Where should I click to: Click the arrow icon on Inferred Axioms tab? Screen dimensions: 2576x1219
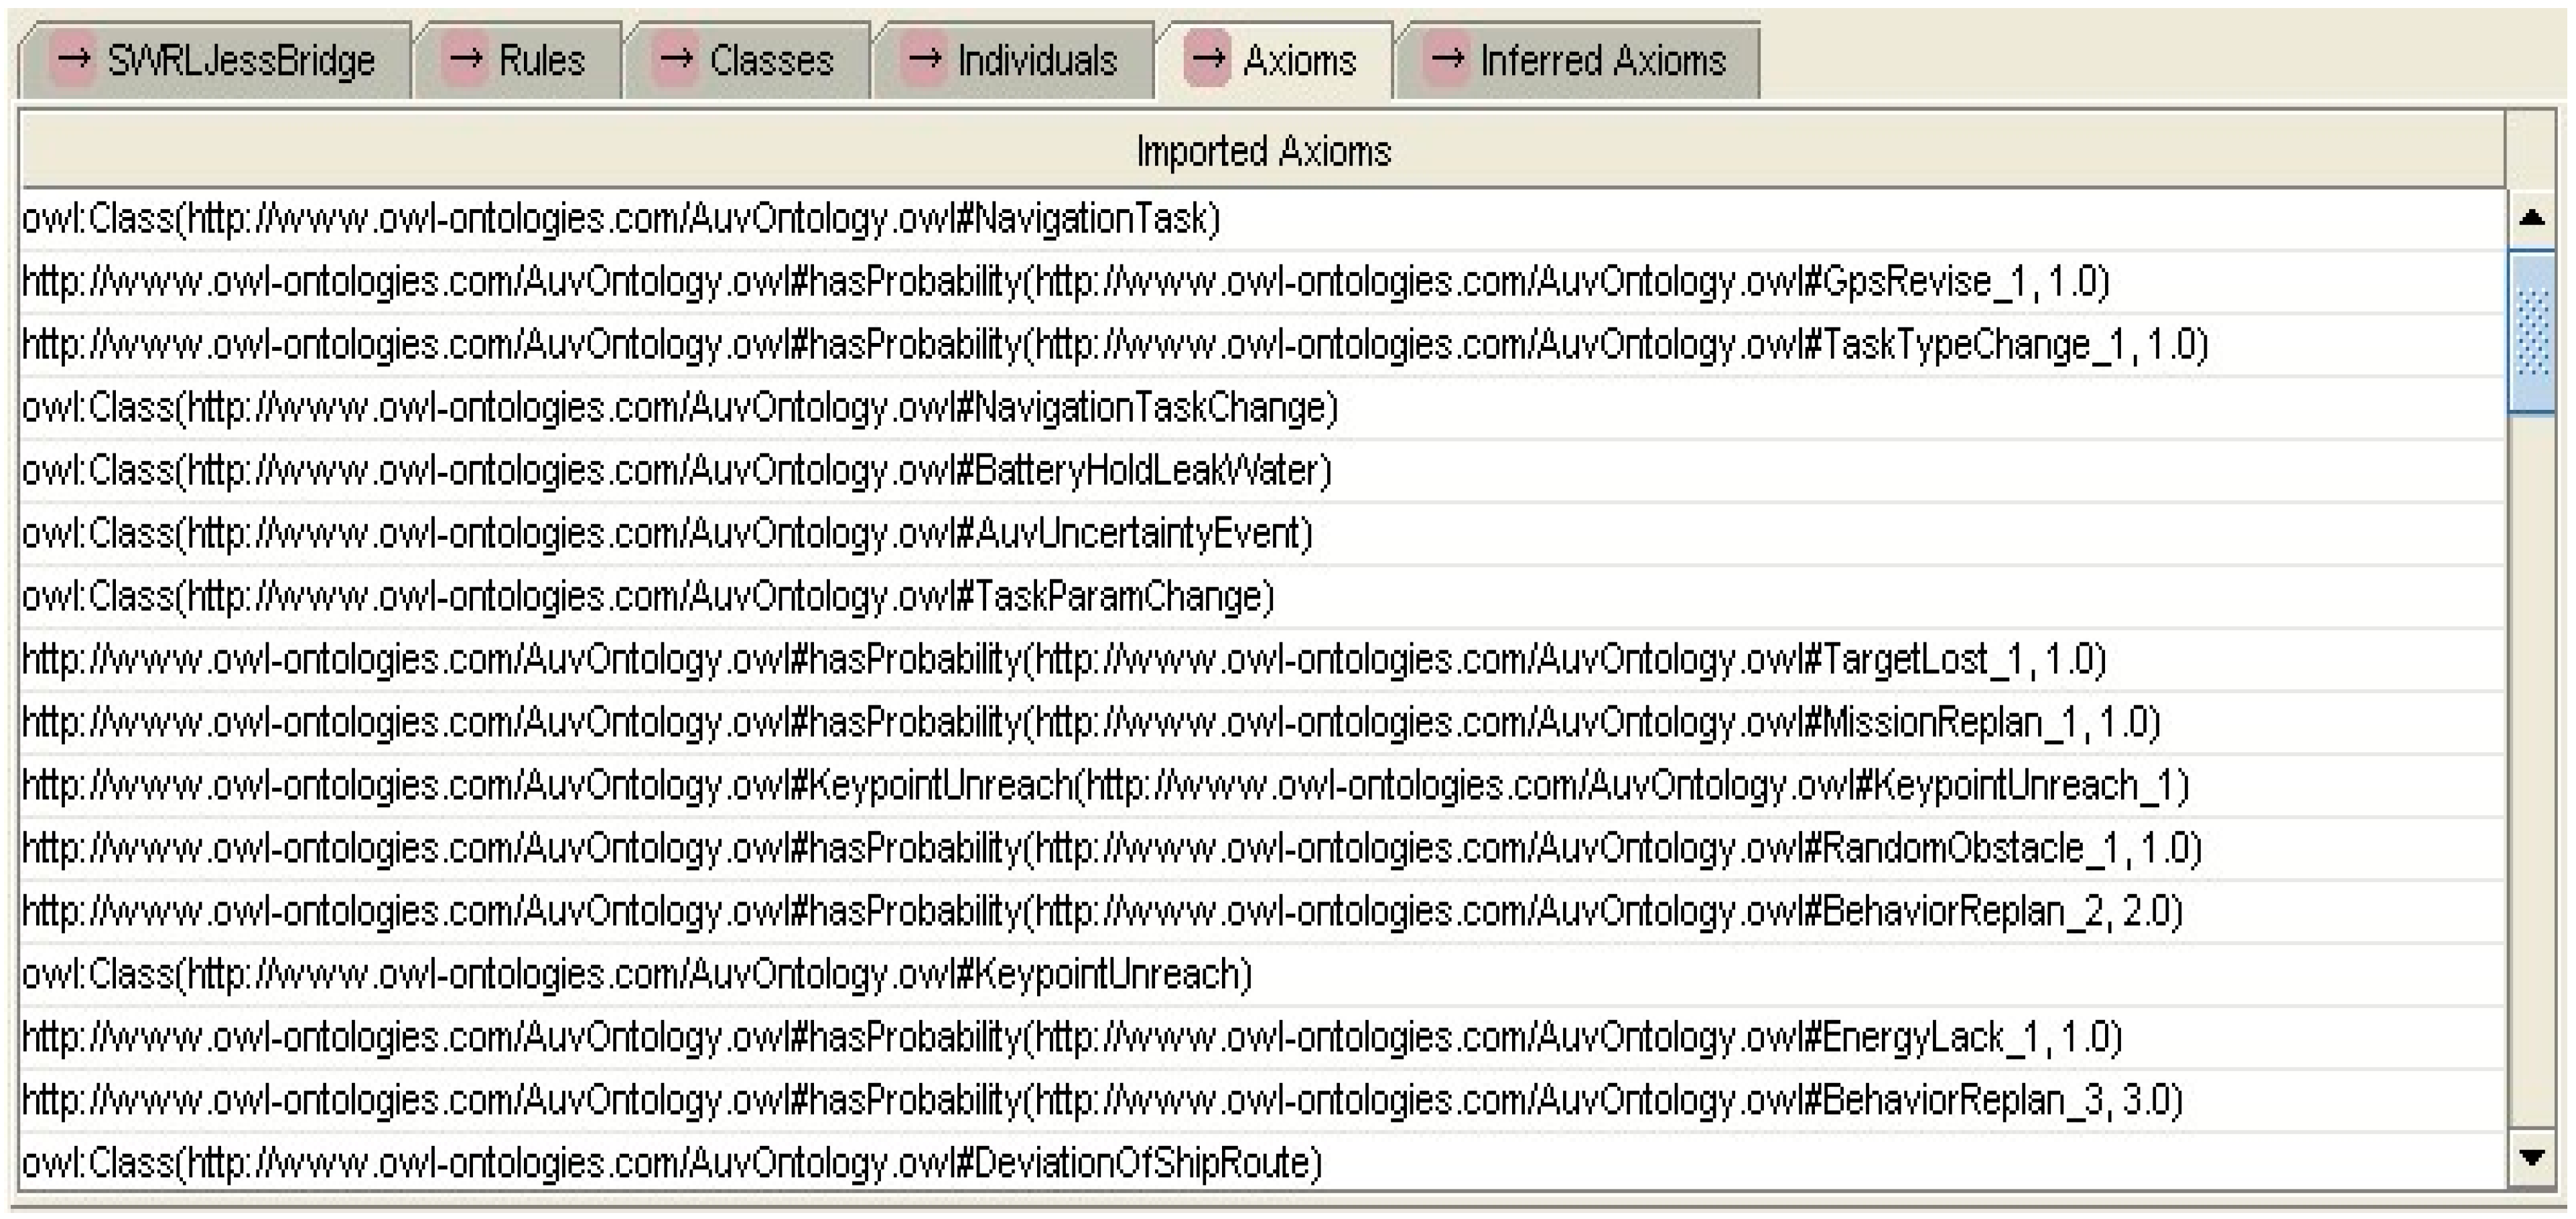point(1446,59)
